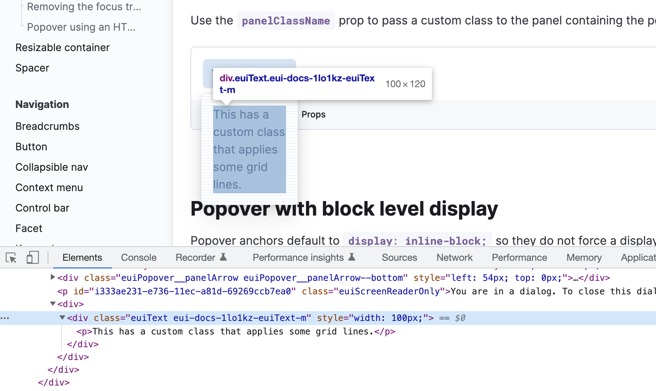This screenshot has height=391, width=656.
Task: Open the Performance tab
Action: point(519,258)
